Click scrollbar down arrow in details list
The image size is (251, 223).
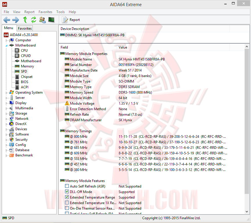coord(247,212)
